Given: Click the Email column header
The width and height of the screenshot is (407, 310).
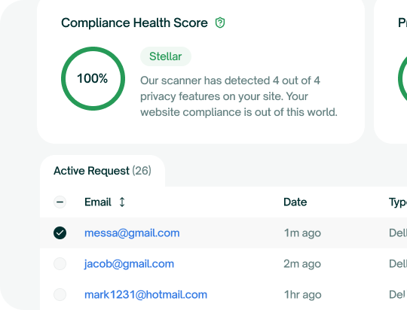Looking at the screenshot, I should 98,202.
